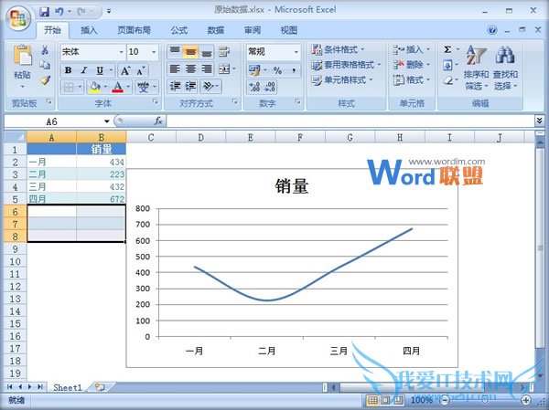
Task: Apply red font color A
Action: point(118,87)
